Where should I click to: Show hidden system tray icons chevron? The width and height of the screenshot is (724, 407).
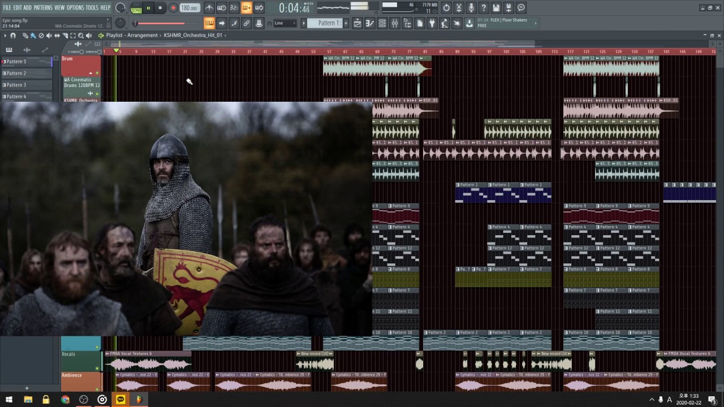pos(651,400)
